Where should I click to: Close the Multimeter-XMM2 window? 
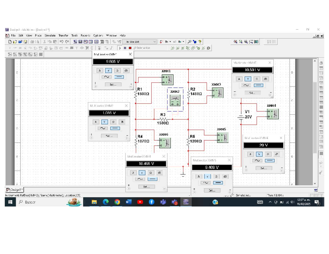pos(126,105)
